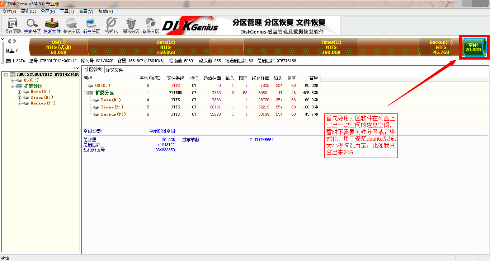Select the 空闲 20.0GB free space block
The height and width of the screenshot is (261, 490).
pyautogui.click(x=473, y=47)
